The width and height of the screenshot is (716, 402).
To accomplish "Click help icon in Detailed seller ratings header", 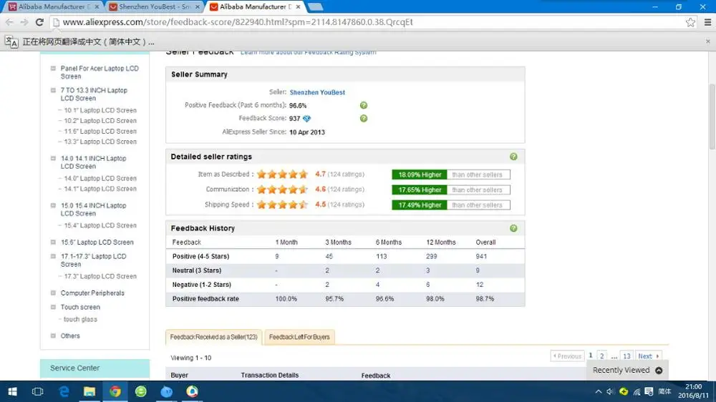I will (513, 157).
